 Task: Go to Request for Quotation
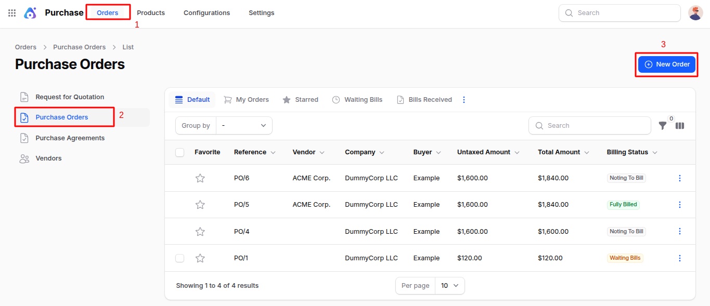pyautogui.click(x=70, y=97)
